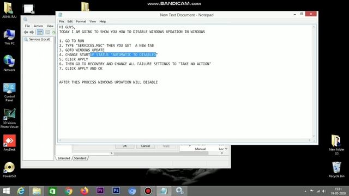Image resolution: width=349 pixels, height=196 pixels.
Task: Launch Internet Explorer from the taskbar
Action: tap(21, 191)
